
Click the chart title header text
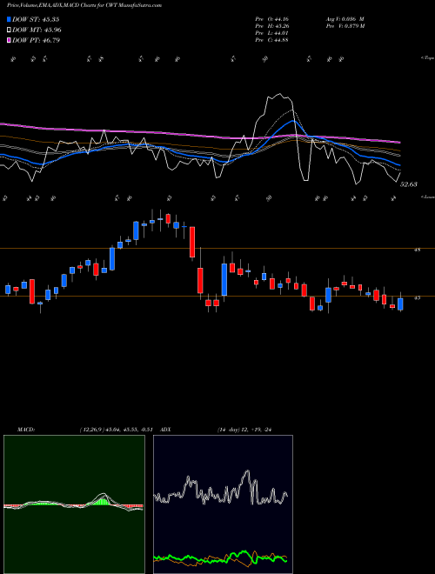coord(84,5)
